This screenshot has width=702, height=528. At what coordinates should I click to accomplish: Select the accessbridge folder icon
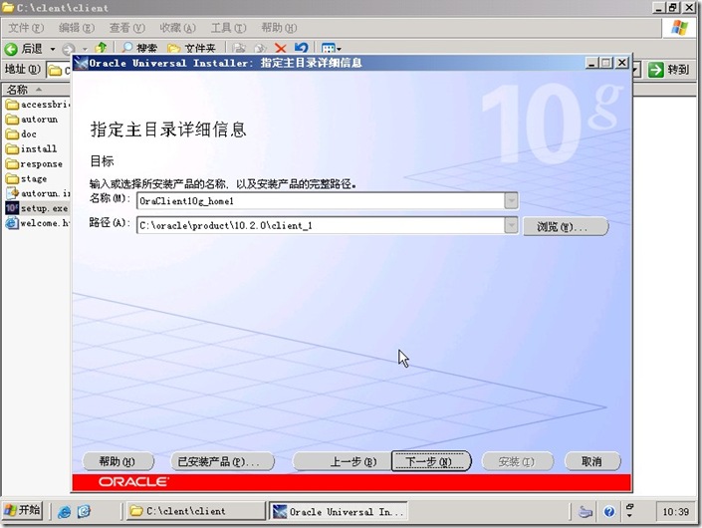[x=12, y=105]
